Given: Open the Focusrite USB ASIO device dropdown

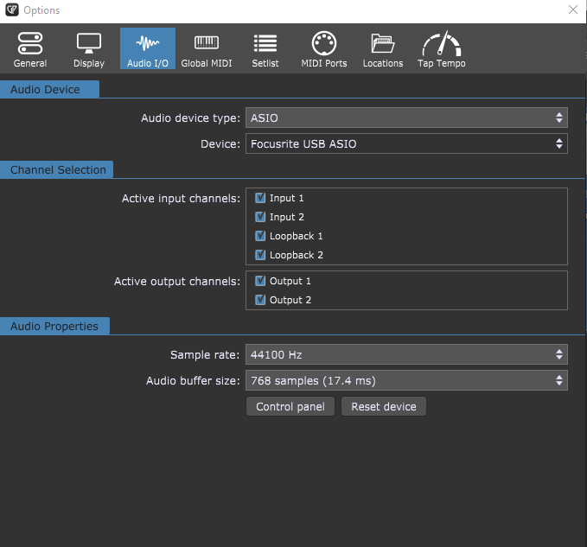Looking at the screenshot, I should pos(406,143).
